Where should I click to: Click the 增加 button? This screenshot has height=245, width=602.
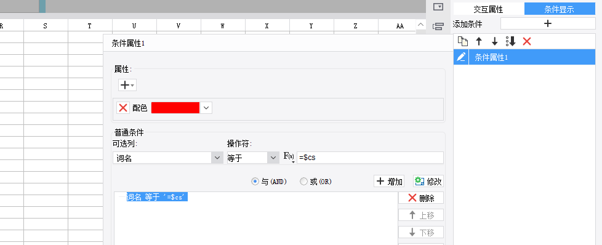click(x=389, y=181)
